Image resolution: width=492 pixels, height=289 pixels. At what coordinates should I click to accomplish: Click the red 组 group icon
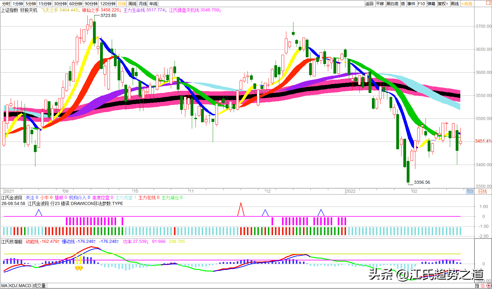482,286
